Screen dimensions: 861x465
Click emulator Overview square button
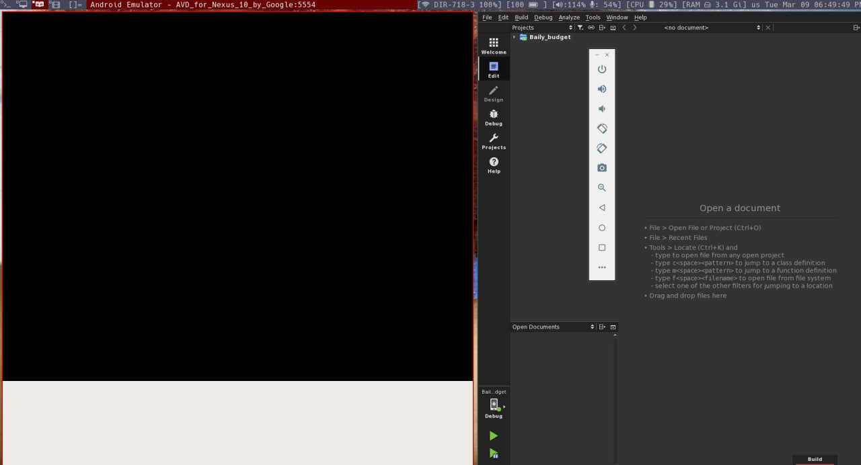tap(602, 247)
